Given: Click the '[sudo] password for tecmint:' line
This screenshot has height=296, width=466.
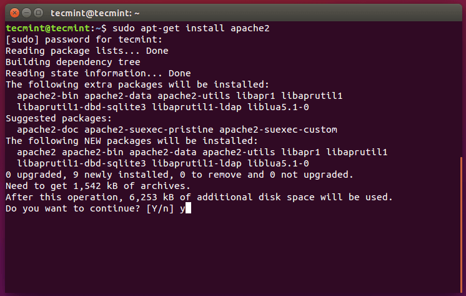Looking at the screenshot, I should (78, 39).
